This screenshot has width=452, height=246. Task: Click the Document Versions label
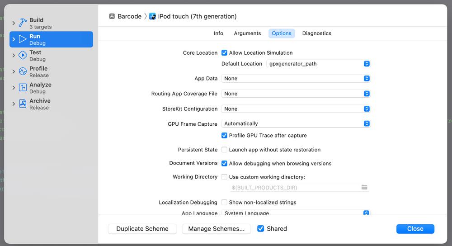pyautogui.click(x=193, y=163)
